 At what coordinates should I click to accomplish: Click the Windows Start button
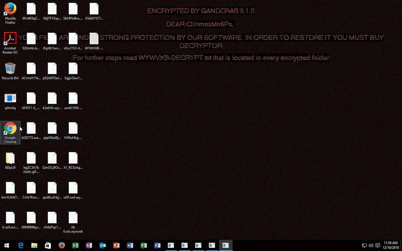(x=7, y=245)
